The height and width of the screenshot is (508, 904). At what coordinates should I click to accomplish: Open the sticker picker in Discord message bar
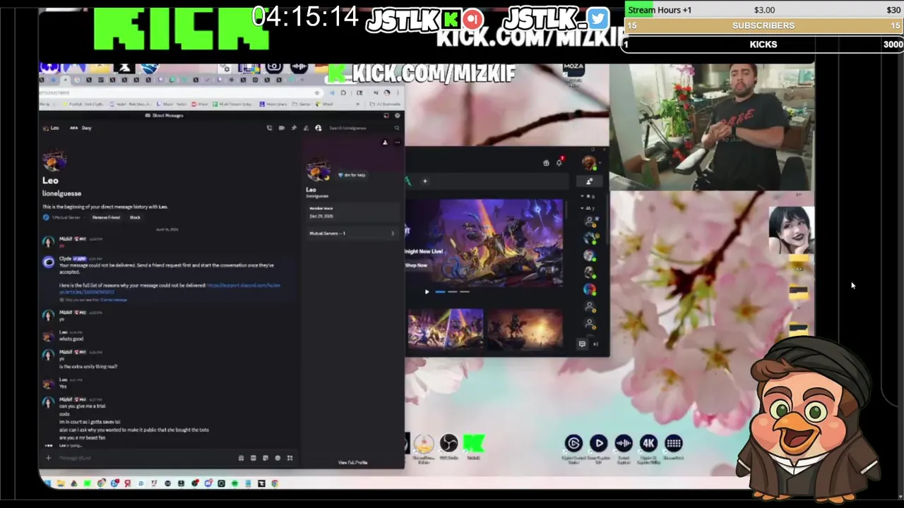[x=265, y=458]
